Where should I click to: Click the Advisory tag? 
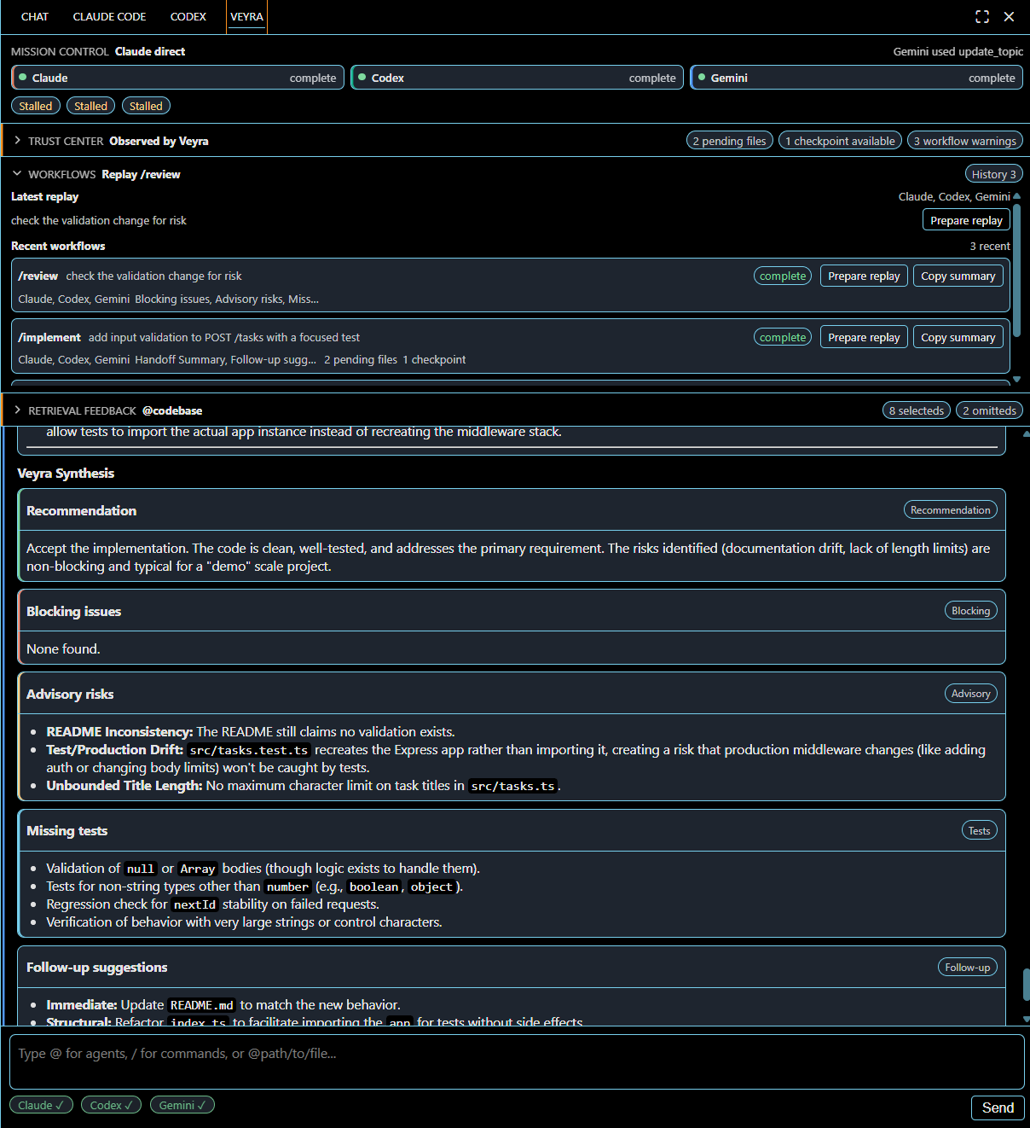pos(970,693)
